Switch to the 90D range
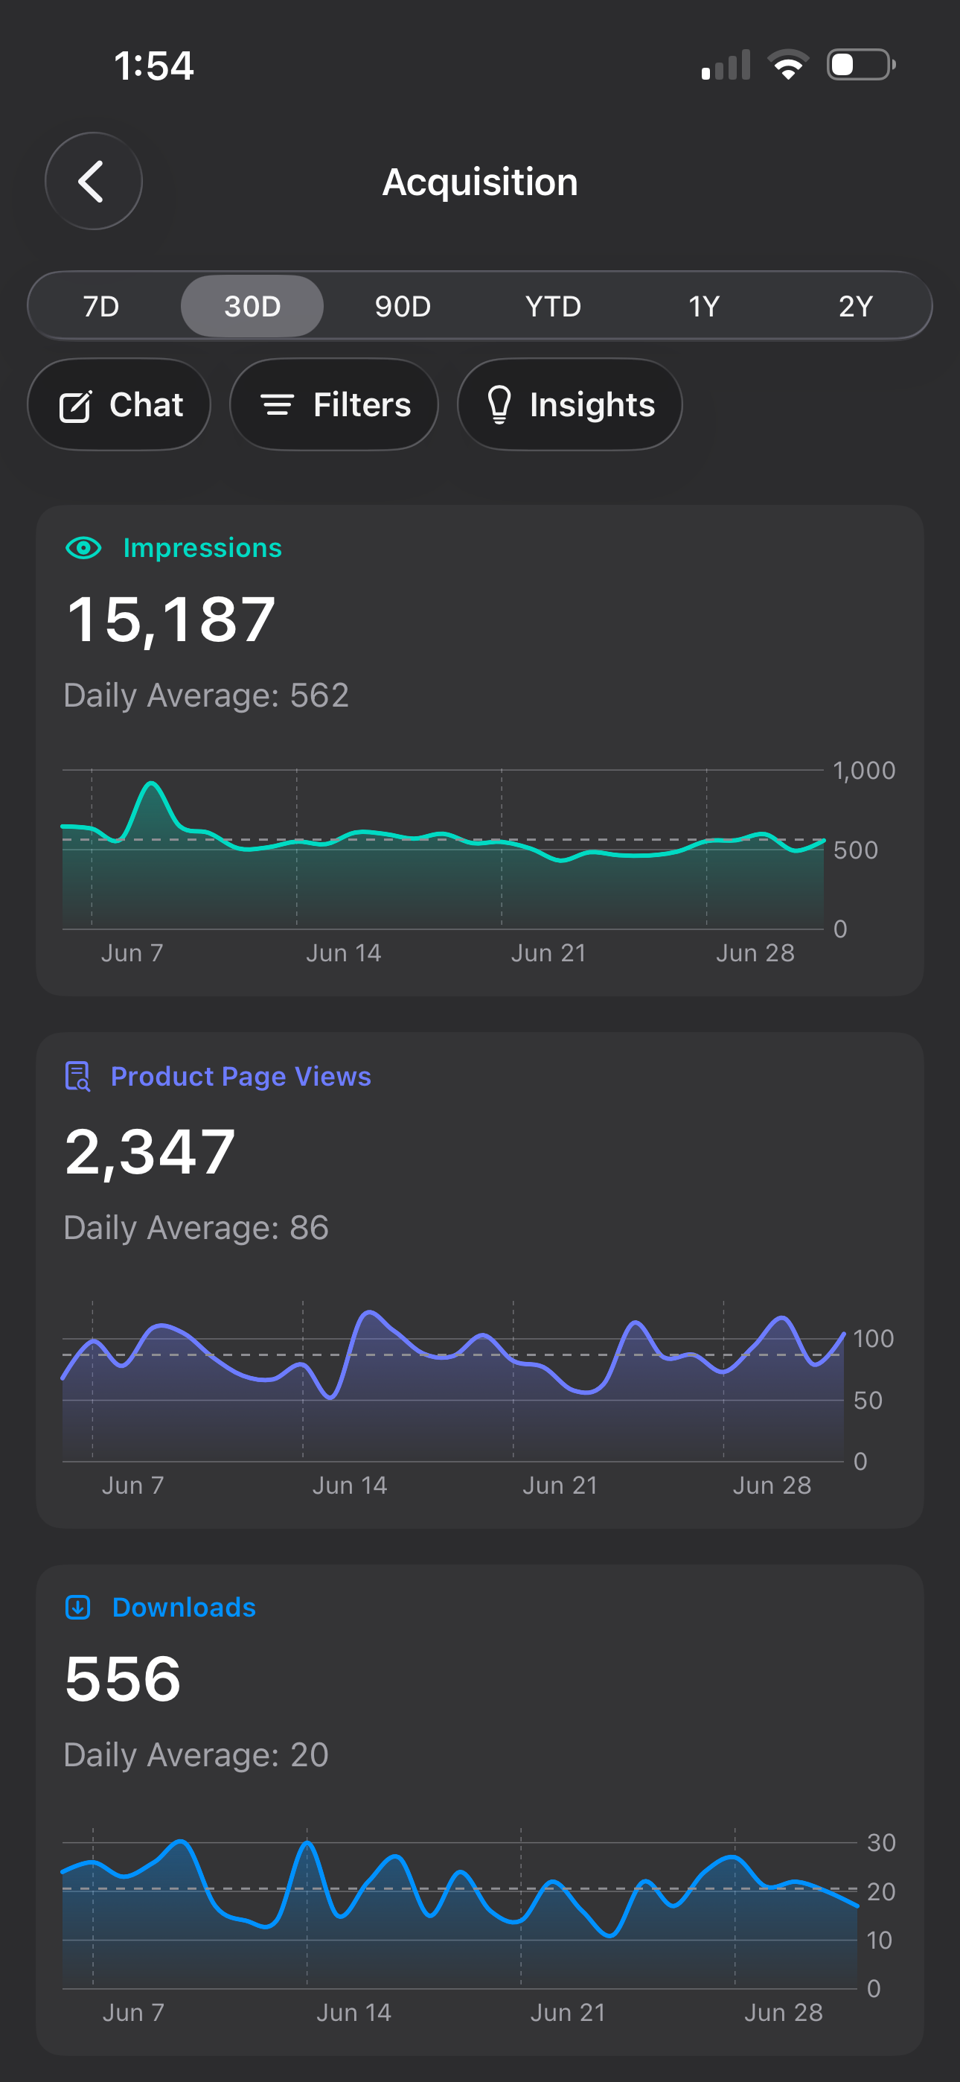 tap(403, 306)
